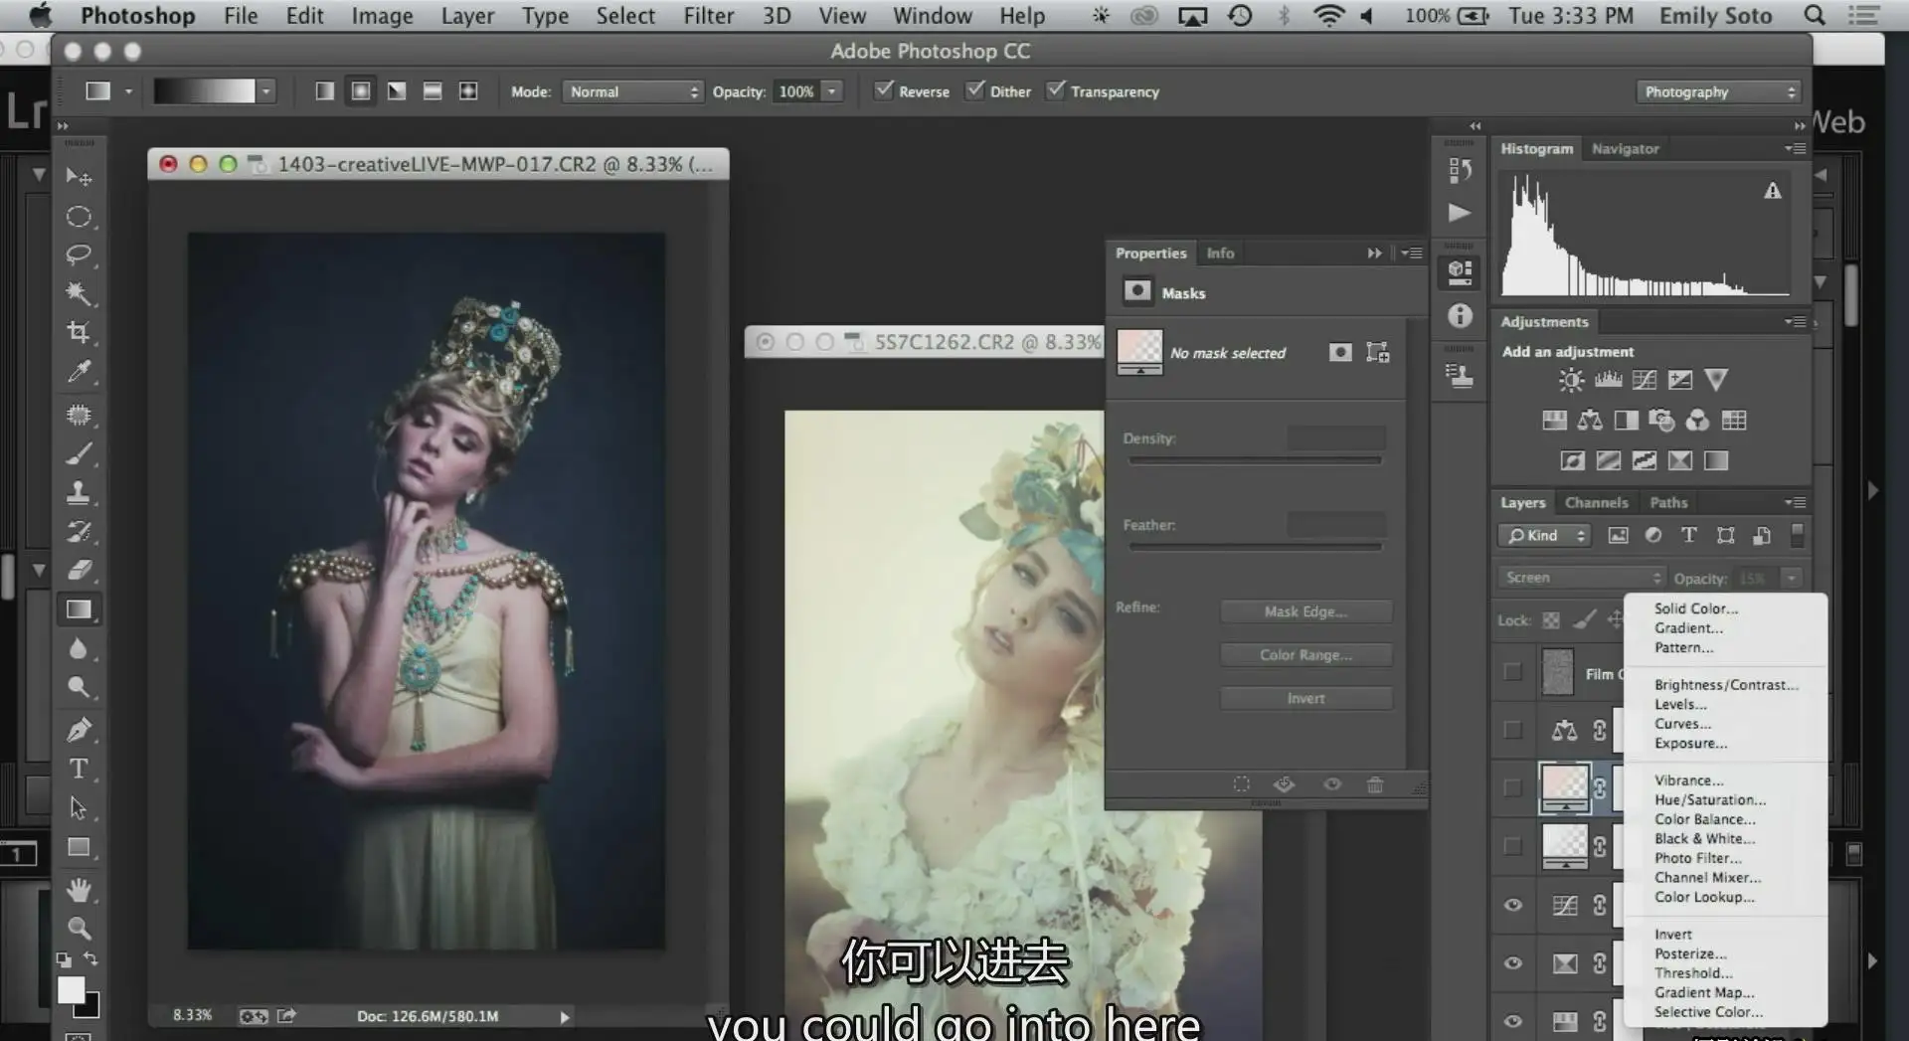The image size is (1909, 1041).
Task: Select the Elliptical Marquee tool
Action: coord(79,217)
